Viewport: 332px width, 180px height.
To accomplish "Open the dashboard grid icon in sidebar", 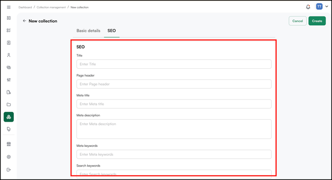I will coord(9,18).
